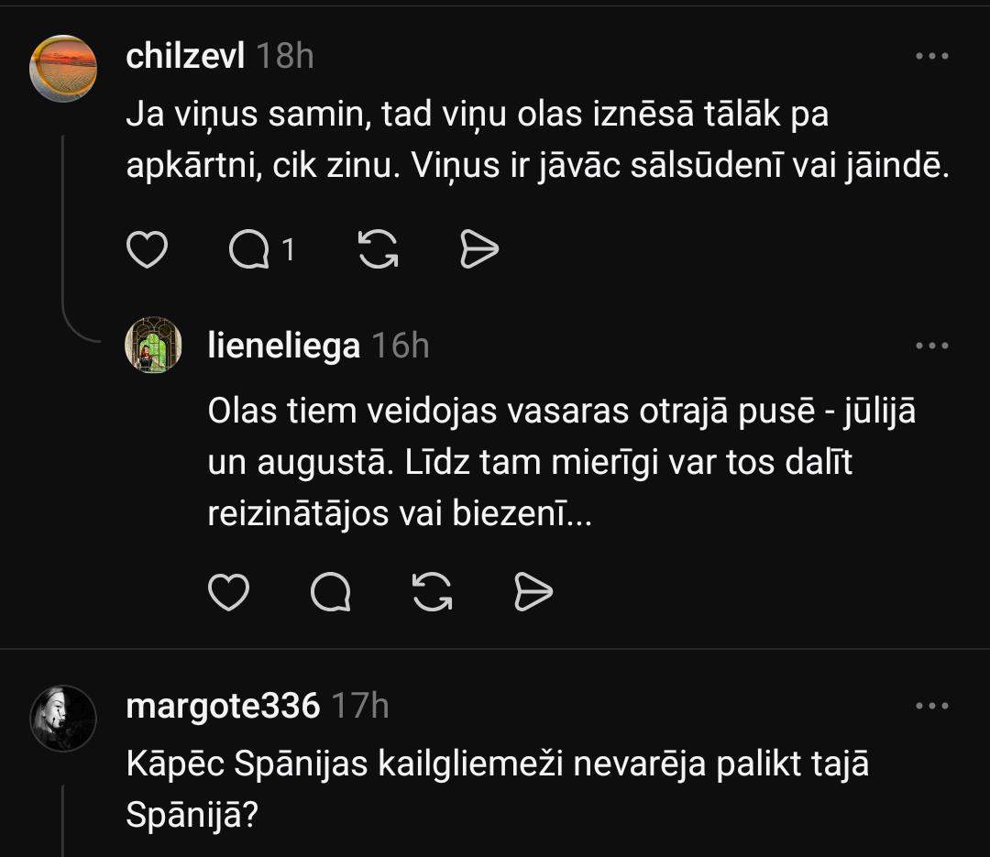The width and height of the screenshot is (990, 857).
Task: View chilzevl's avatar picture
Action: coord(63,68)
